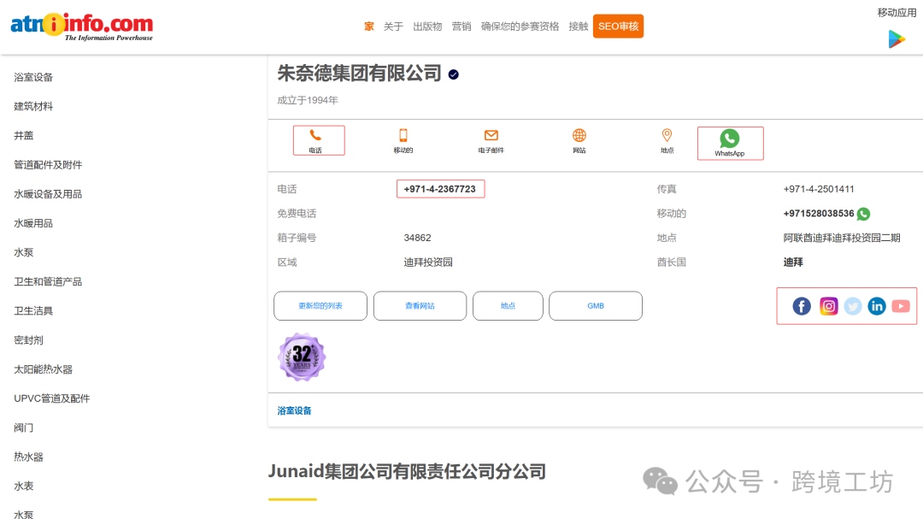This screenshot has height=519, width=923.
Task: Open the Instagram profile icon
Action: (828, 305)
